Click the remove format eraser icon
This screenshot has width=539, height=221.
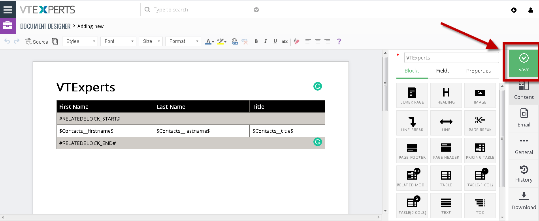(297, 41)
